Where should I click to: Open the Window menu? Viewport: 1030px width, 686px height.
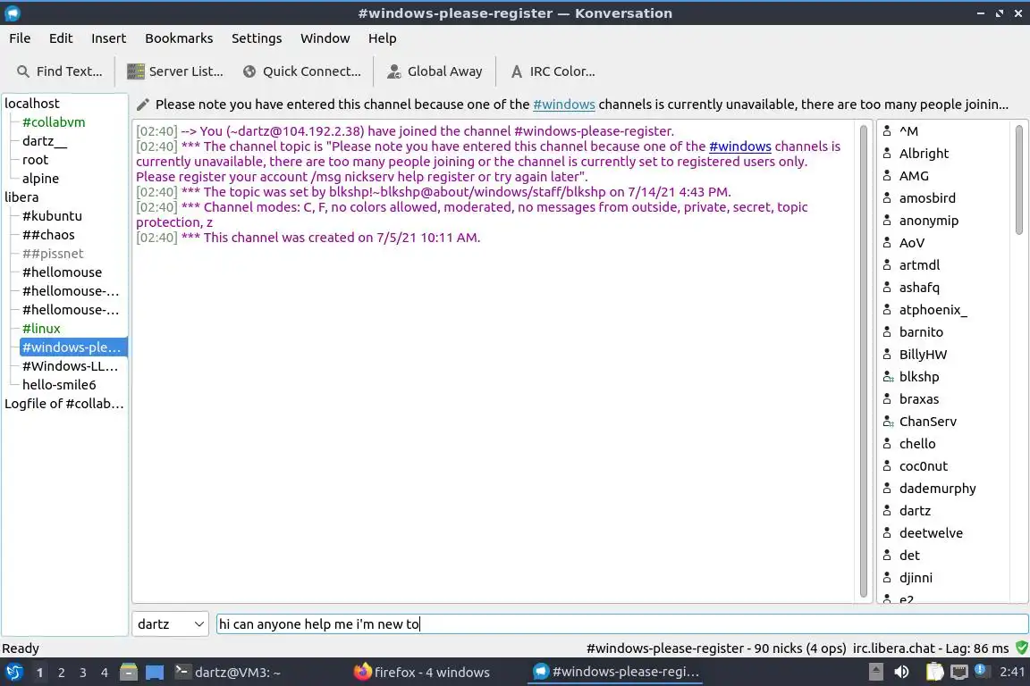pyautogui.click(x=325, y=38)
